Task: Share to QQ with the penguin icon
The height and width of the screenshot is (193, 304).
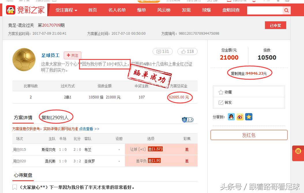Action: (x=231, y=117)
